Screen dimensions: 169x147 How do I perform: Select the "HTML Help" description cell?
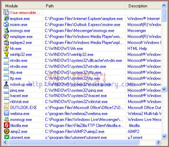[x=137, y=49]
